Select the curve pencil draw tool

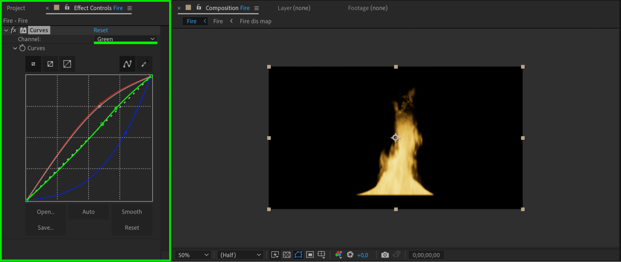tap(144, 64)
